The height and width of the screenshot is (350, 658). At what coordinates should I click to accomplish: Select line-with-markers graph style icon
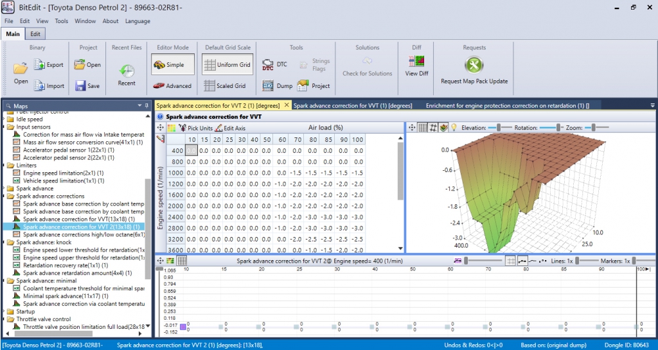coord(522,261)
